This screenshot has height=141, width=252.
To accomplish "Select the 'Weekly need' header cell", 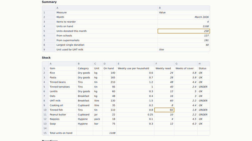I will click(164, 68).
